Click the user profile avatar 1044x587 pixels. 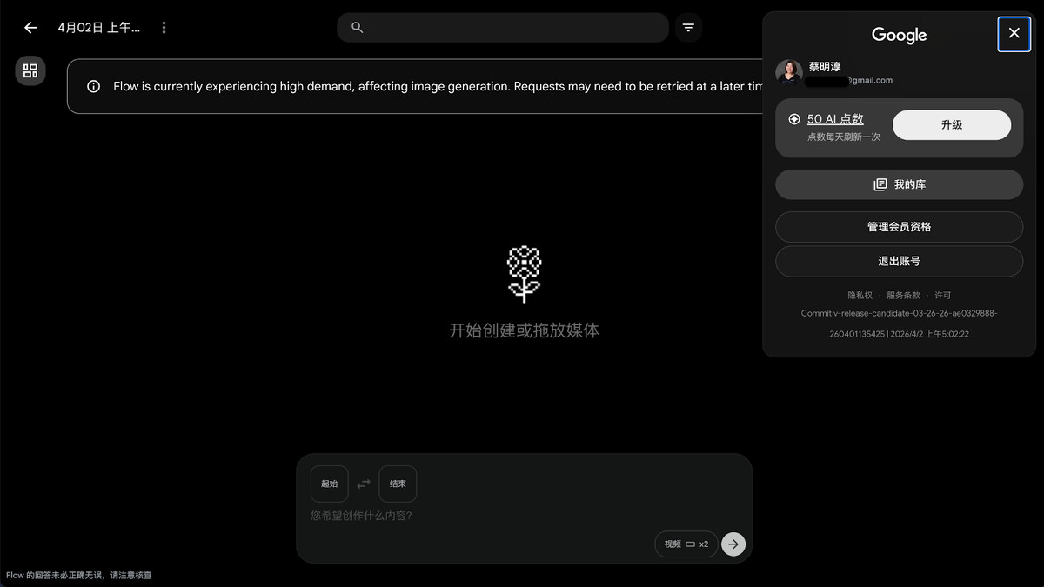click(x=789, y=73)
